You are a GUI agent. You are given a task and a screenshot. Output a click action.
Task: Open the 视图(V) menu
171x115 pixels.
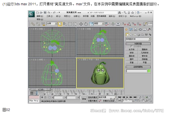(67, 16)
